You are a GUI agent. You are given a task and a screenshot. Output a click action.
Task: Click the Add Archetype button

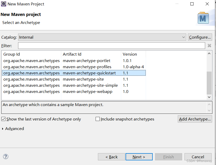click(195, 119)
